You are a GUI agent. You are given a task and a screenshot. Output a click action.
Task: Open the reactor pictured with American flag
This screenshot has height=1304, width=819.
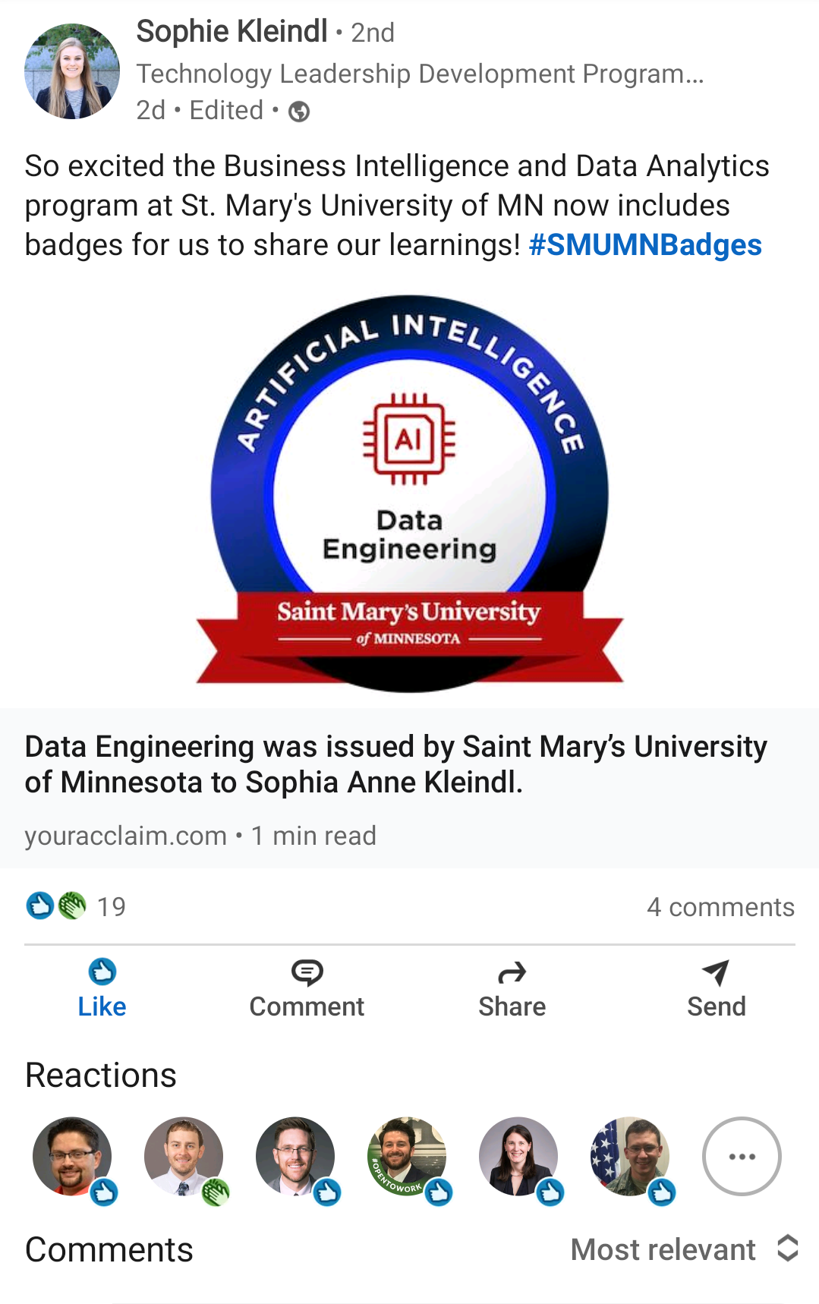(630, 1156)
